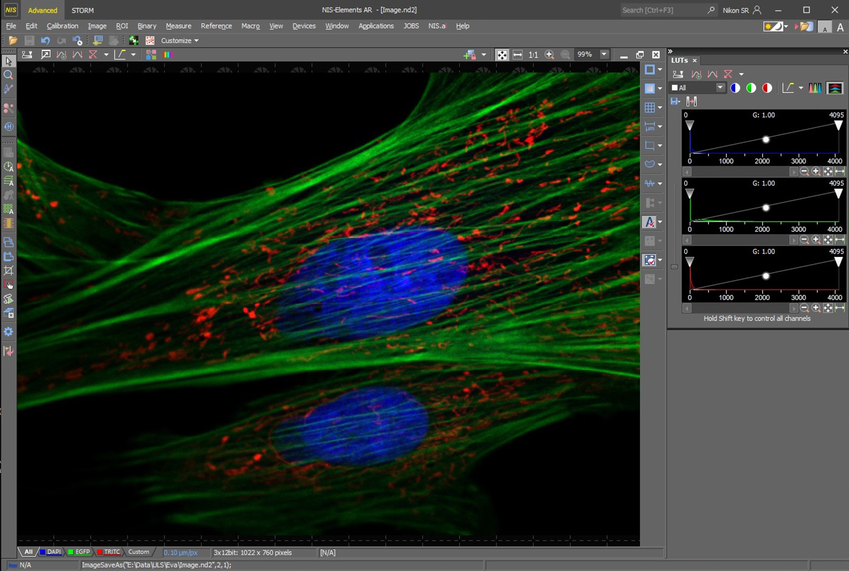Viewport: 849px width, 571px height.
Task: Click the gamma handle on the top LUT curve
Action: coord(766,140)
